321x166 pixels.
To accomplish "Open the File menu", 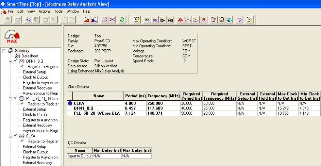I will (x=11, y=11).
